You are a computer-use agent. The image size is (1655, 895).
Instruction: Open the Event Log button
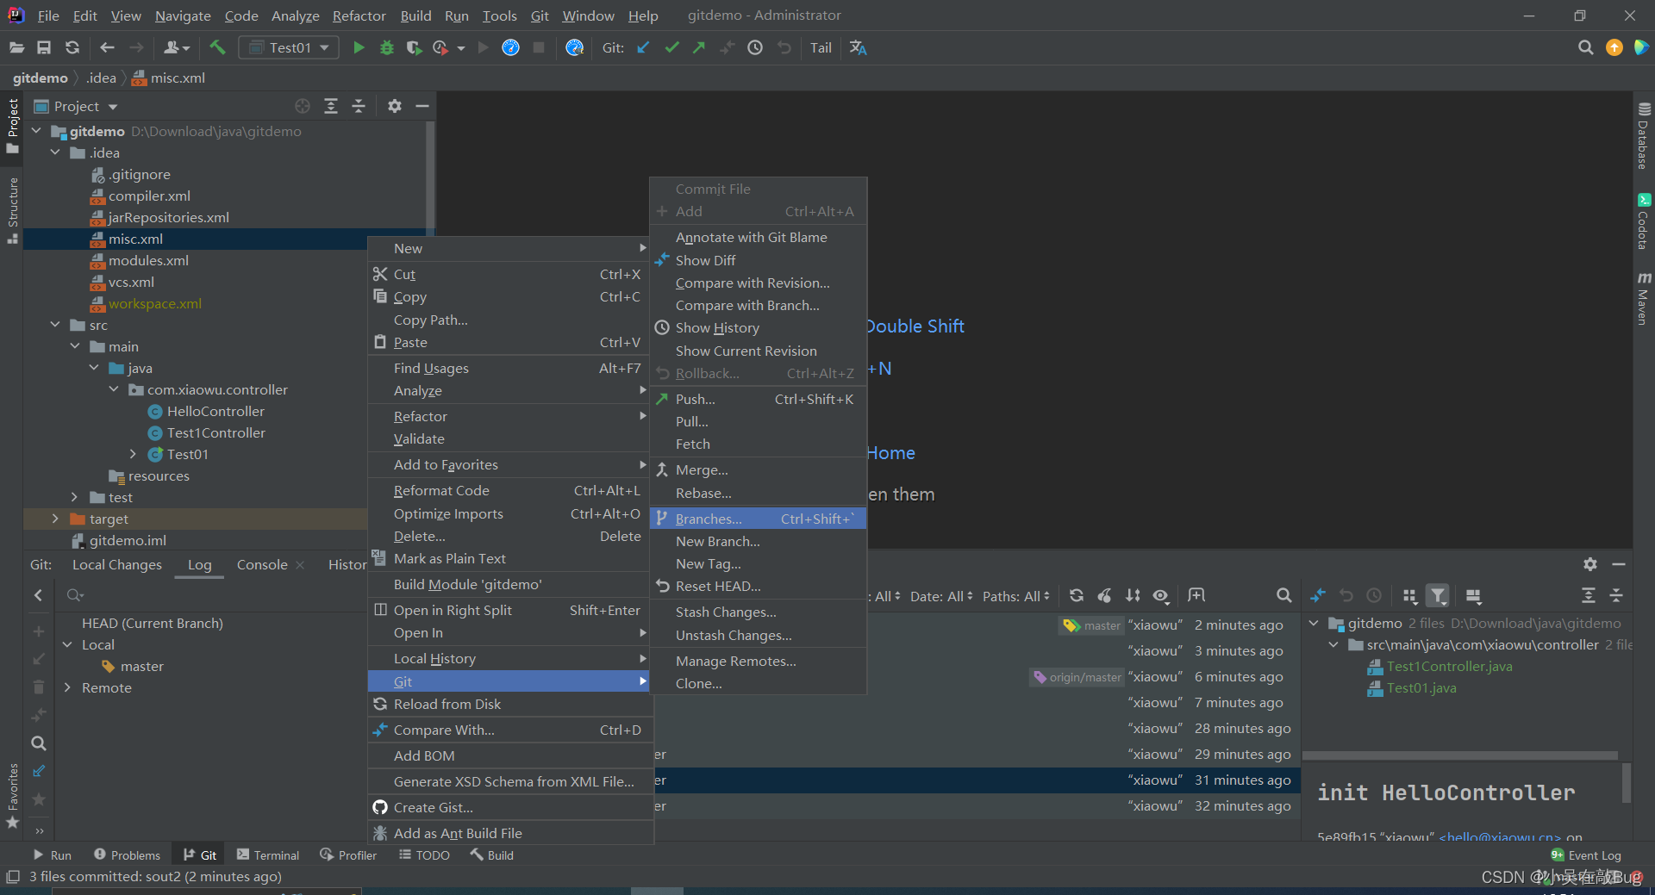point(1586,855)
